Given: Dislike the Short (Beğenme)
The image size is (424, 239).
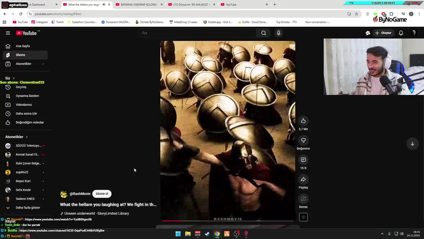Looking at the screenshot, I should 303,140.
